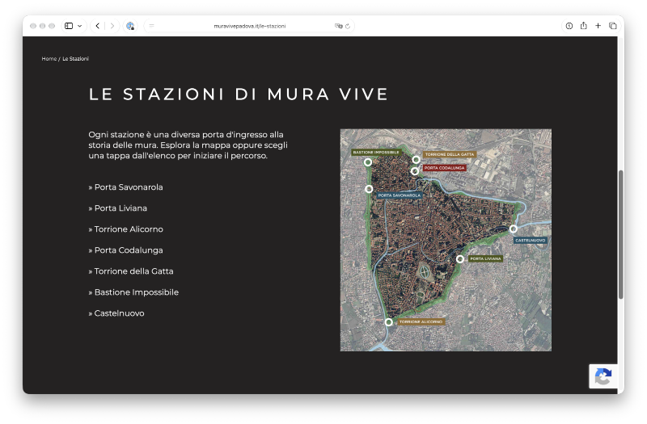Open the translate icon in address bar
This screenshot has width=647, height=424.
(338, 26)
